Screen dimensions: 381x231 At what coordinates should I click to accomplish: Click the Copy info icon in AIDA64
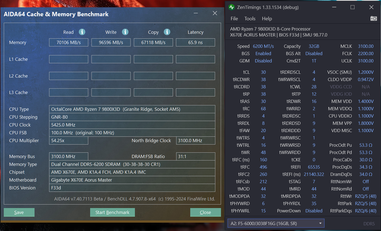(x=167, y=32)
